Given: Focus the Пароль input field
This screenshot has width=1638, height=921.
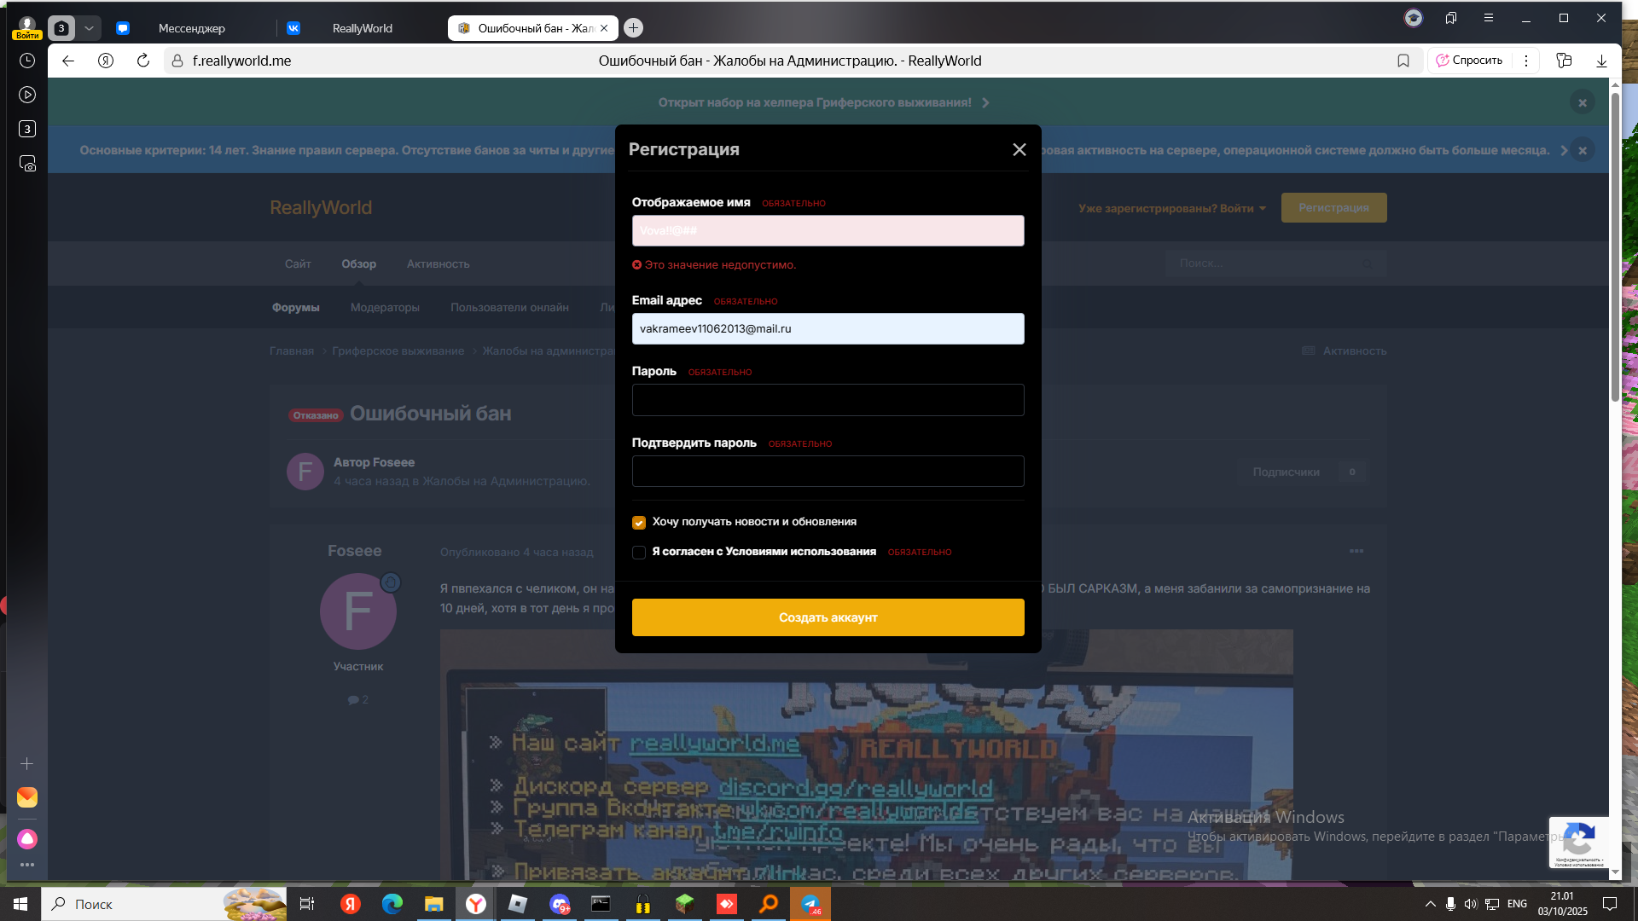Looking at the screenshot, I should point(828,400).
